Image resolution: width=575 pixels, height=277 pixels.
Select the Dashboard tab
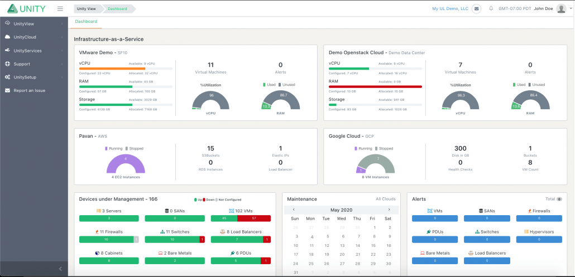tap(86, 22)
